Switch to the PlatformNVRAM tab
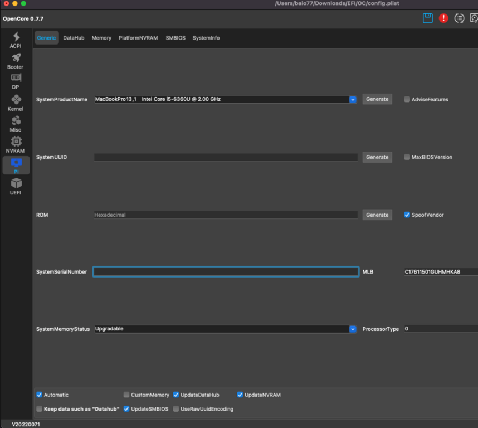The height and width of the screenshot is (428, 478). coord(138,38)
